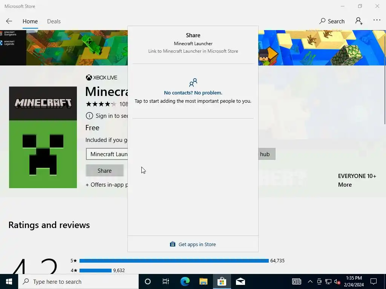Click the 9,632 ratings count
The height and width of the screenshot is (289, 386).
[x=119, y=271]
